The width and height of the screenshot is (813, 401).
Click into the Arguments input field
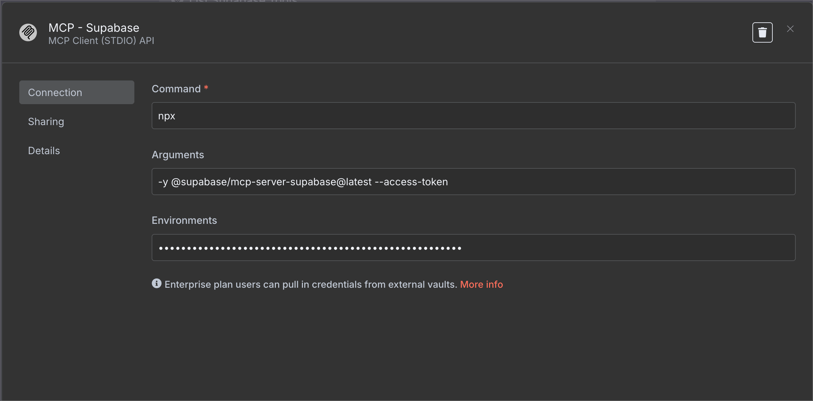474,182
